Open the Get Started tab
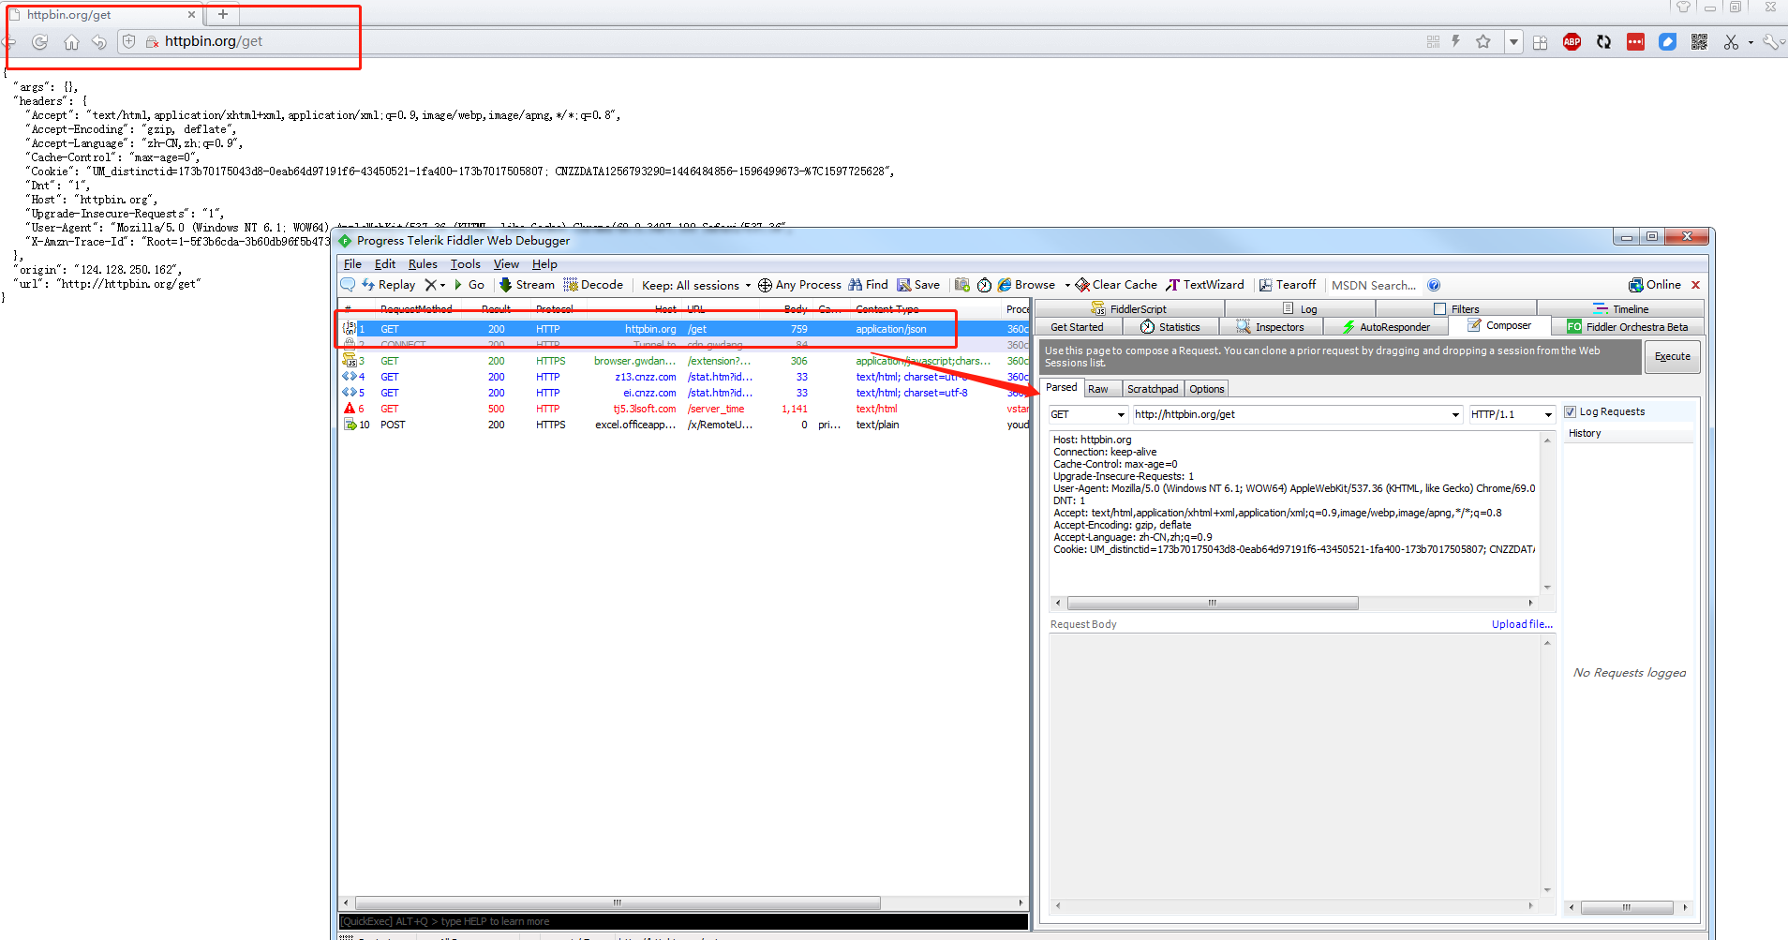This screenshot has height=940, width=1788. click(x=1077, y=327)
